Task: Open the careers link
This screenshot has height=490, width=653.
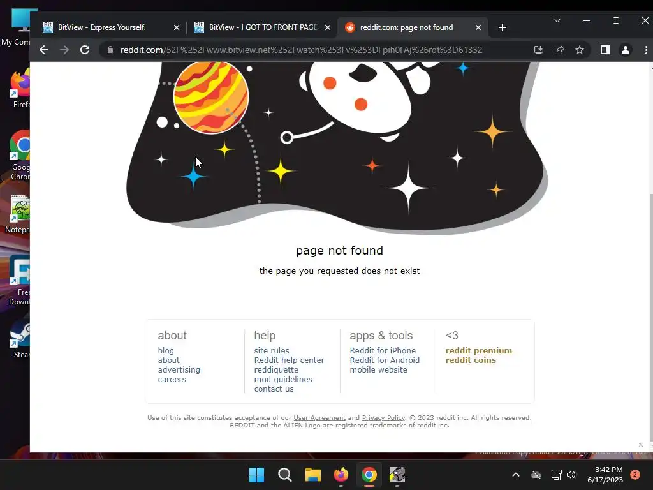Action: coord(172,379)
